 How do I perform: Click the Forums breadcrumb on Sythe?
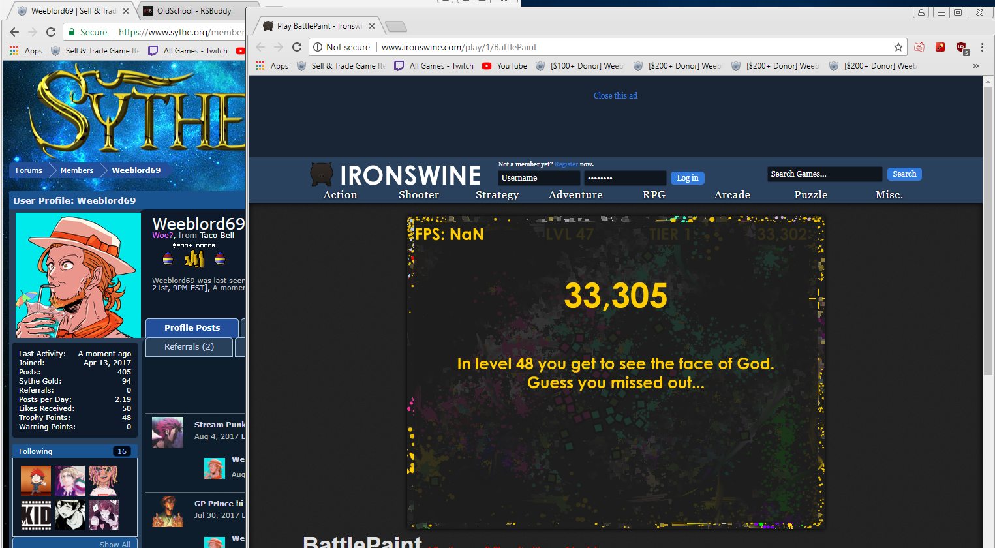[x=29, y=170]
